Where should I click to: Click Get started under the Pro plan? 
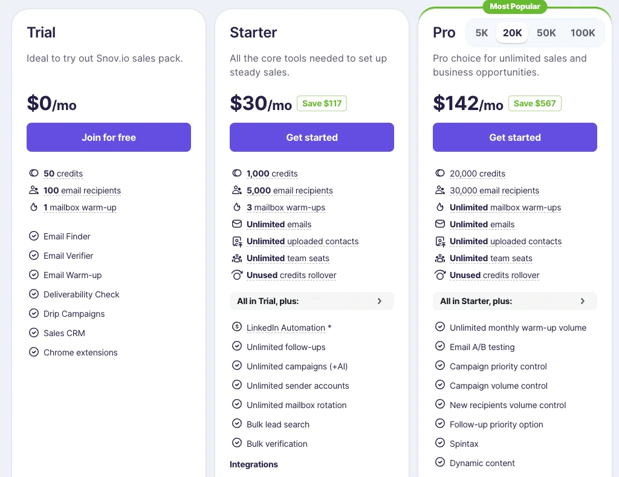pos(515,137)
